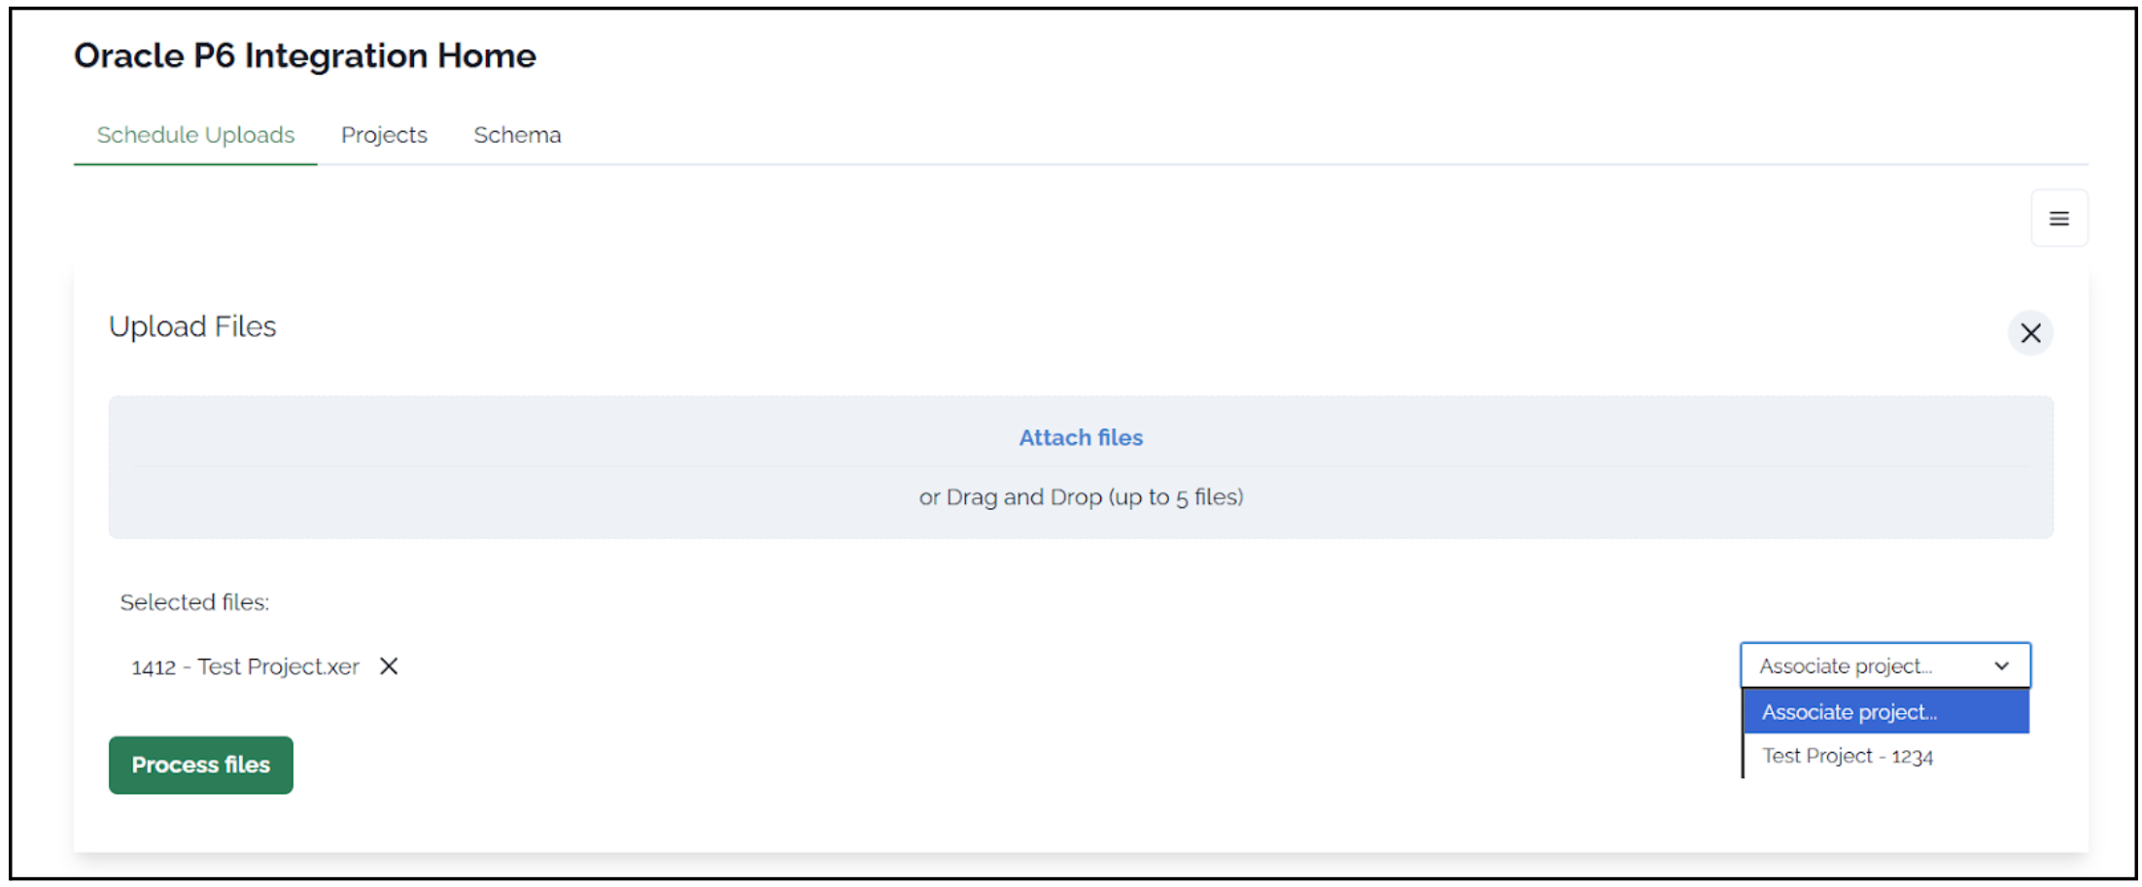This screenshot has height=887, width=2142.
Task: Click the file name 1412 - Test Project.xer
Action: (x=244, y=666)
